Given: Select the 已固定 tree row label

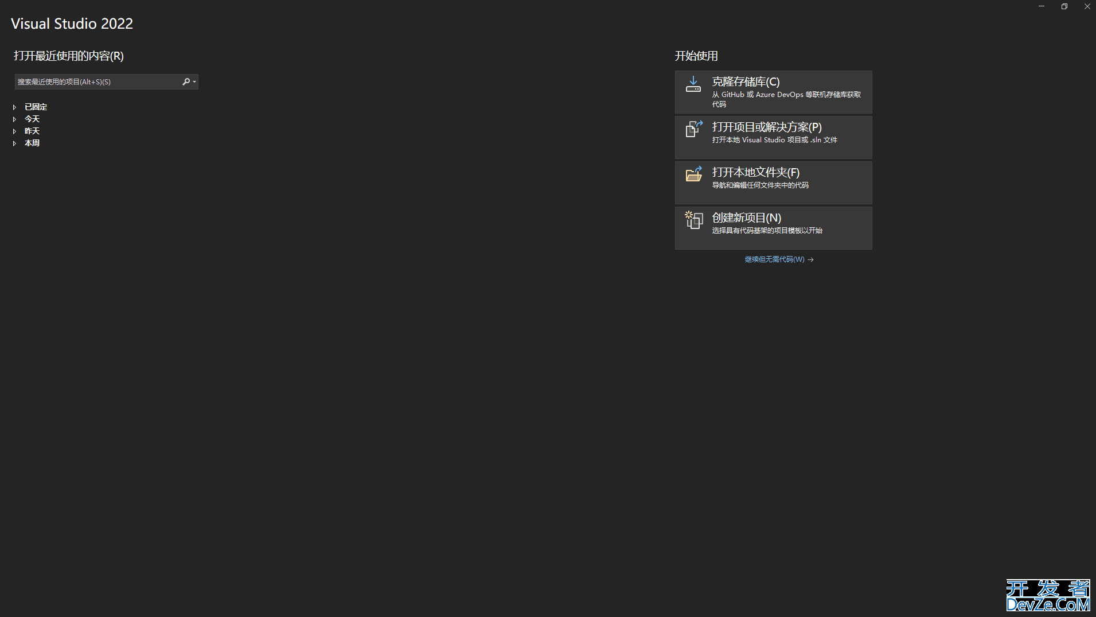Looking at the screenshot, I should point(36,107).
